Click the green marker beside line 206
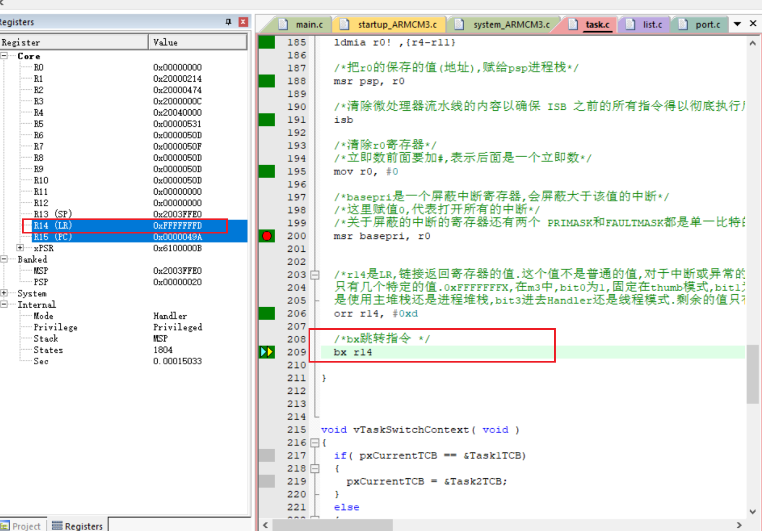 pos(267,313)
